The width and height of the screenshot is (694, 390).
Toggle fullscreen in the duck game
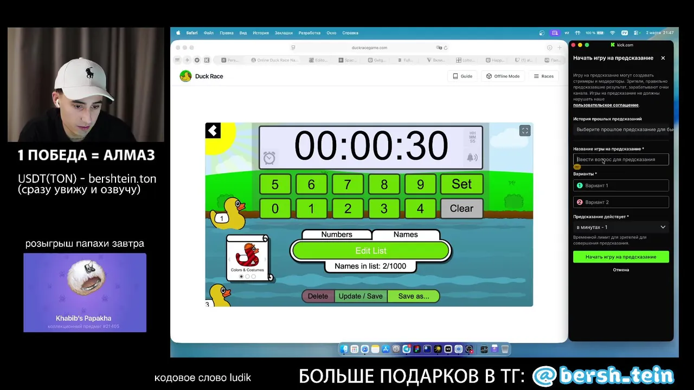(x=525, y=131)
